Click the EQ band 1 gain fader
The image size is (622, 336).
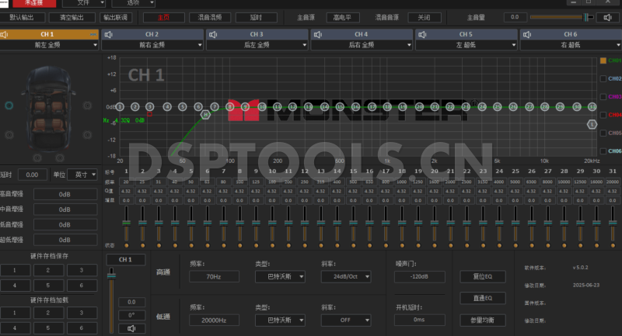127,223
